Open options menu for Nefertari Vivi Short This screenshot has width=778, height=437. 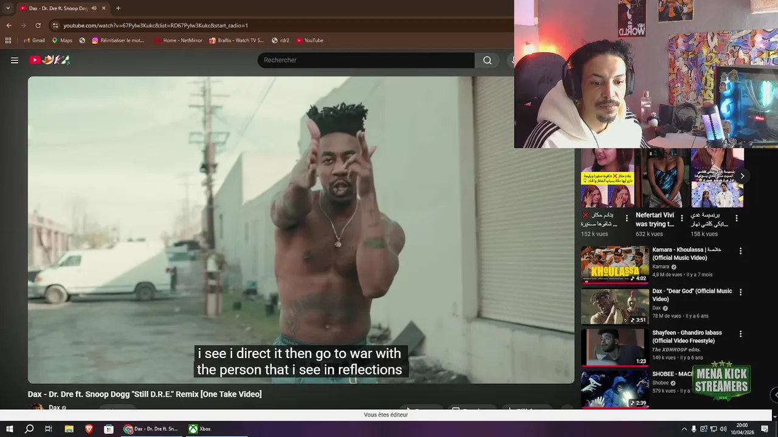point(681,218)
